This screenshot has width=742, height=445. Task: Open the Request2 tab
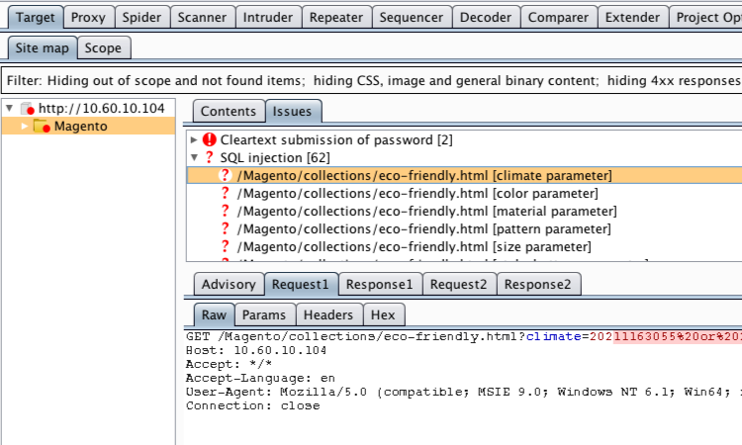click(458, 284)
